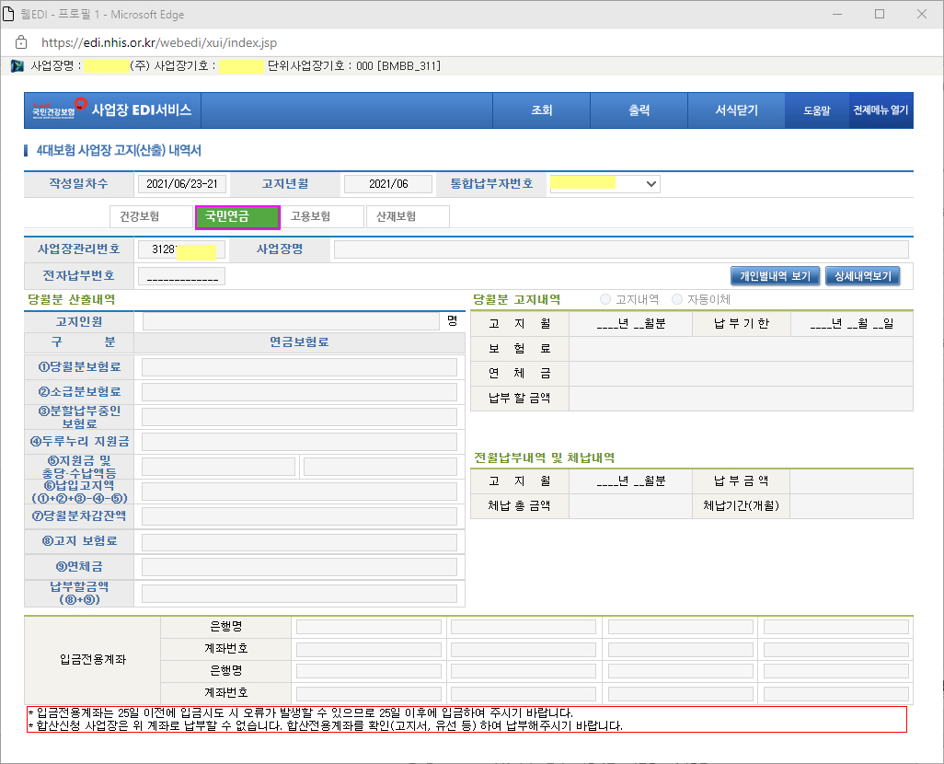Click the 납부할금액(⑧+⑨) field
This screenshot has height=764, width=944.
pyautogui.click(x=299, y=594)
